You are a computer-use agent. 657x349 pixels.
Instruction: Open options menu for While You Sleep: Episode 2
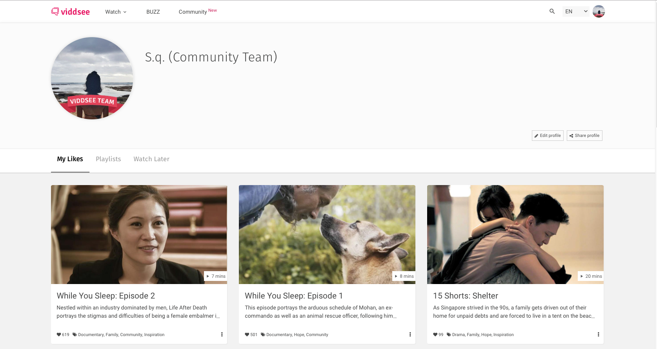pos(222,335)
